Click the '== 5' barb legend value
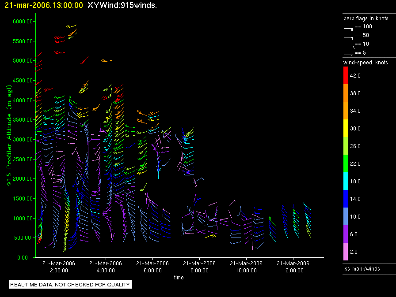This screenshot has width=396, height=297. 360,53
